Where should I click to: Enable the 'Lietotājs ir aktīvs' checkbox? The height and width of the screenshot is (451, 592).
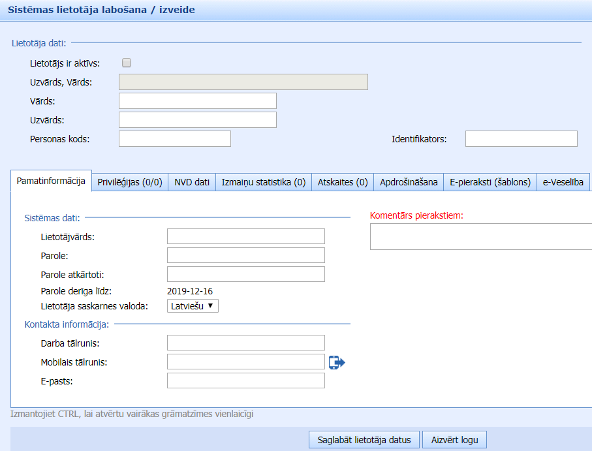pos(127,63)
